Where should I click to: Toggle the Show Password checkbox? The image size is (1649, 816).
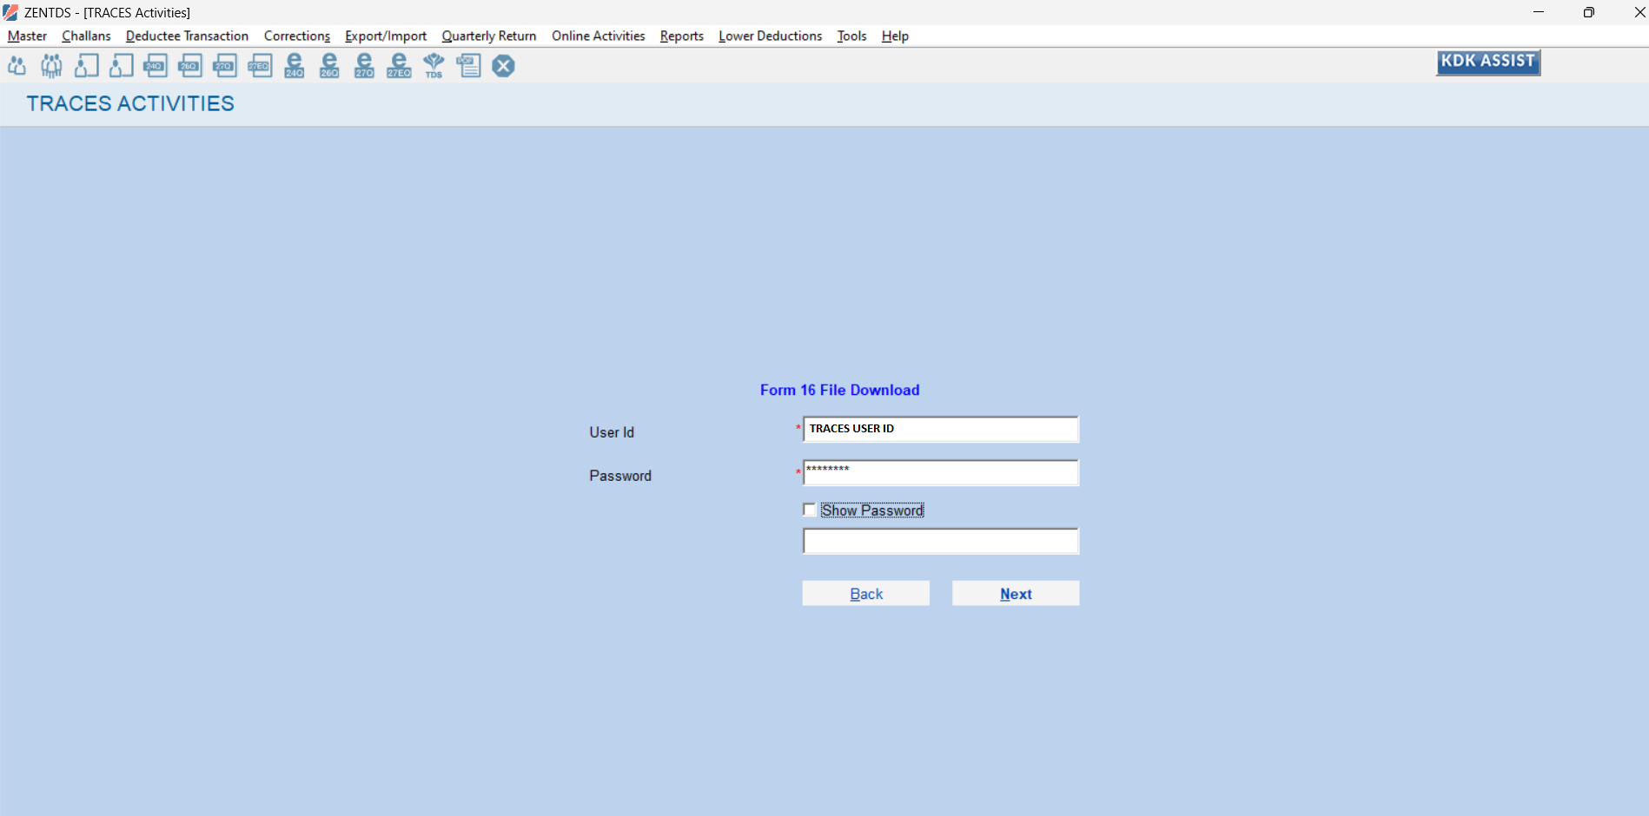point(809,510)
